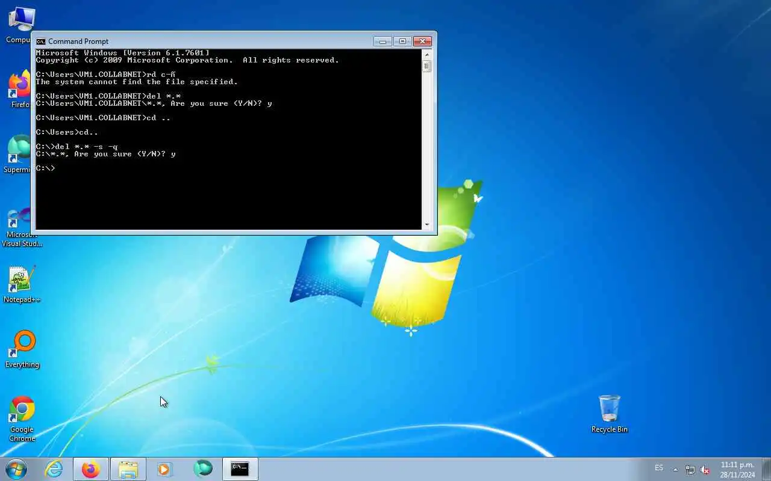The height and width of the screenshot is (481, 771).
Task: Open the Windows Start menu
Action: click(x=16, y=468)
